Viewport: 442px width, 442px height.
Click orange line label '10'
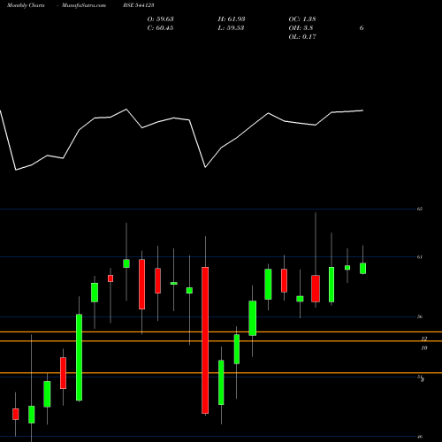(x=424, y=348)
